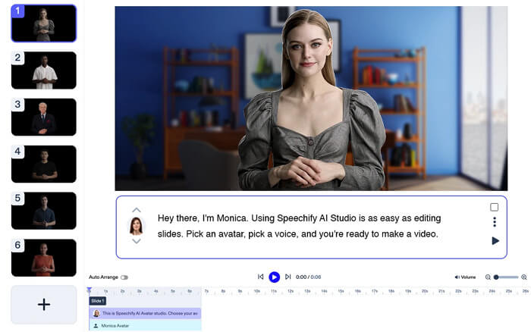This screenshot has height=332, width=531.
Task: Open the three-dot script options menu
Action: pyautogui.click(x=495, y=222)
